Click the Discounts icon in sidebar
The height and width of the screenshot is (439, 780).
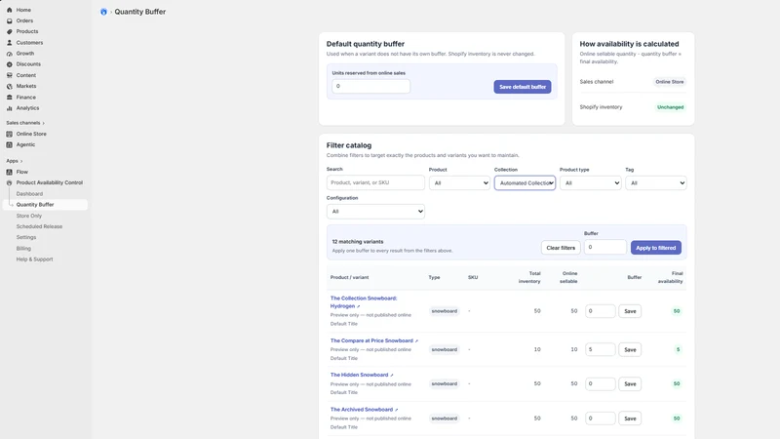tap(10, 64)
